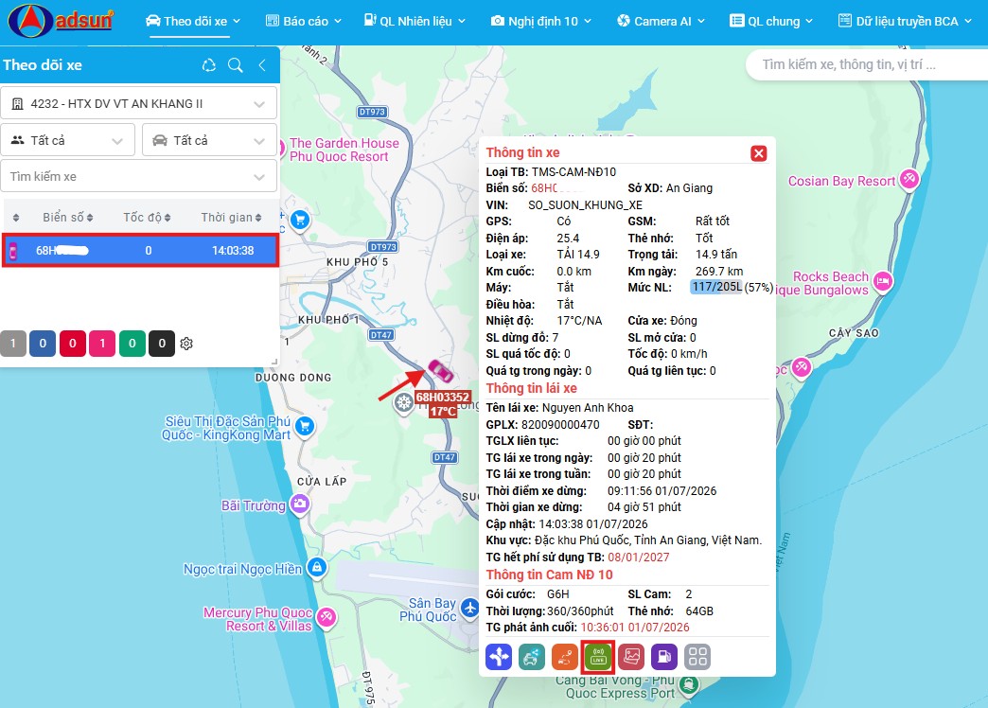Click the blue route directions icon
The width and height of the screenshot is (988, 708).
click(x=499, y=657)
